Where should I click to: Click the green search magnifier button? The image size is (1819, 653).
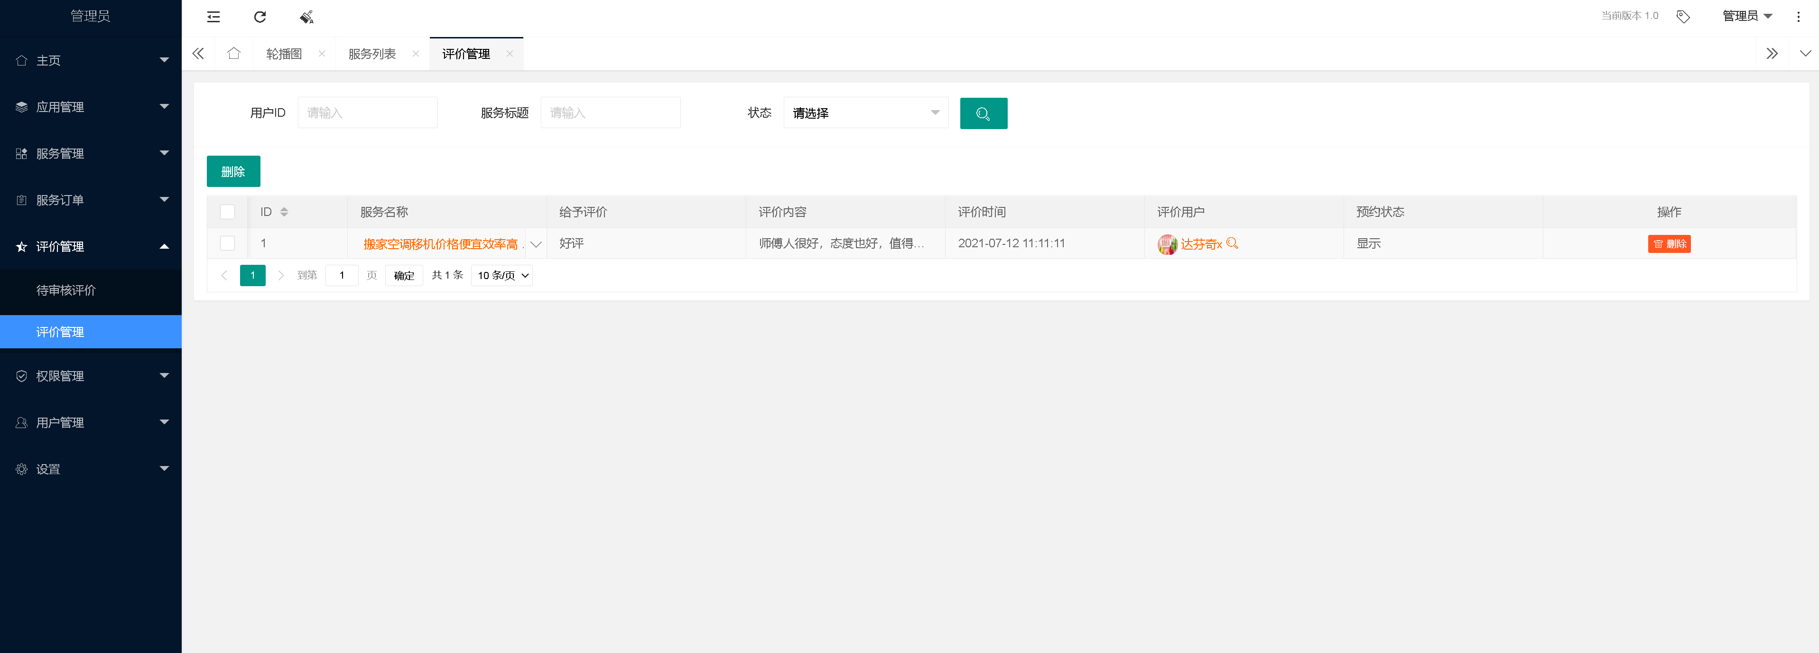(x=983, y=113)
